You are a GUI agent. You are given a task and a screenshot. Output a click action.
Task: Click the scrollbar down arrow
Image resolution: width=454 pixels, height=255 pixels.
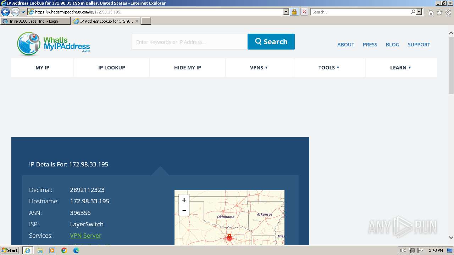click(x=451, y=238)
